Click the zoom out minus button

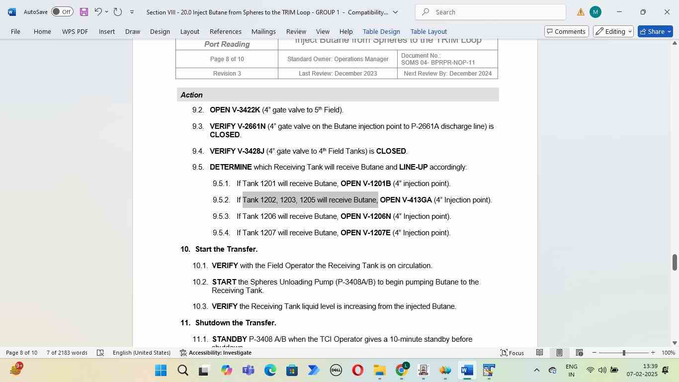(594, 353)
